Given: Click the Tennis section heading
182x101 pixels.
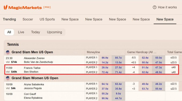Looking at the screenshot, I should [x=13, y=44].
